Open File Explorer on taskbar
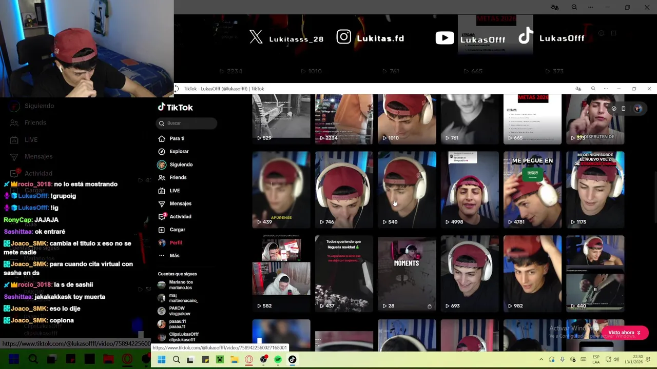Screen dimensions: 657x369 (234, 360)
